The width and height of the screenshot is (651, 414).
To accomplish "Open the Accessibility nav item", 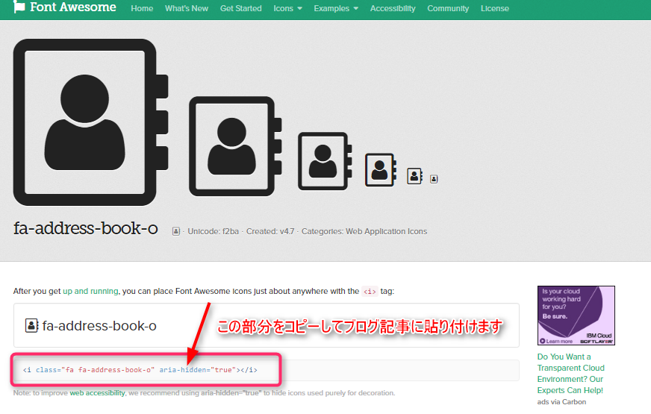I will pos(393,8).
